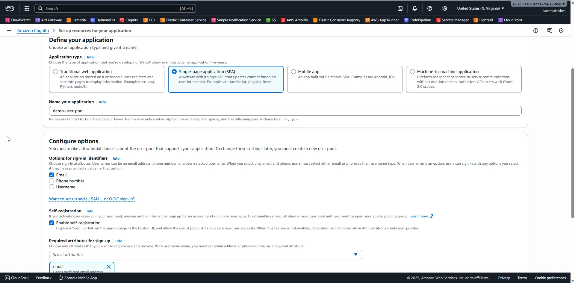
Task: Open the console settings gear
Action: coord(445,8)
